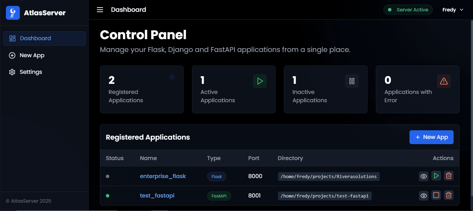The width and height of the screenshot is (473, 211).
Task: View test_fastapi details with eye icon
Action: pyautogui.click(x=423, y=195)
